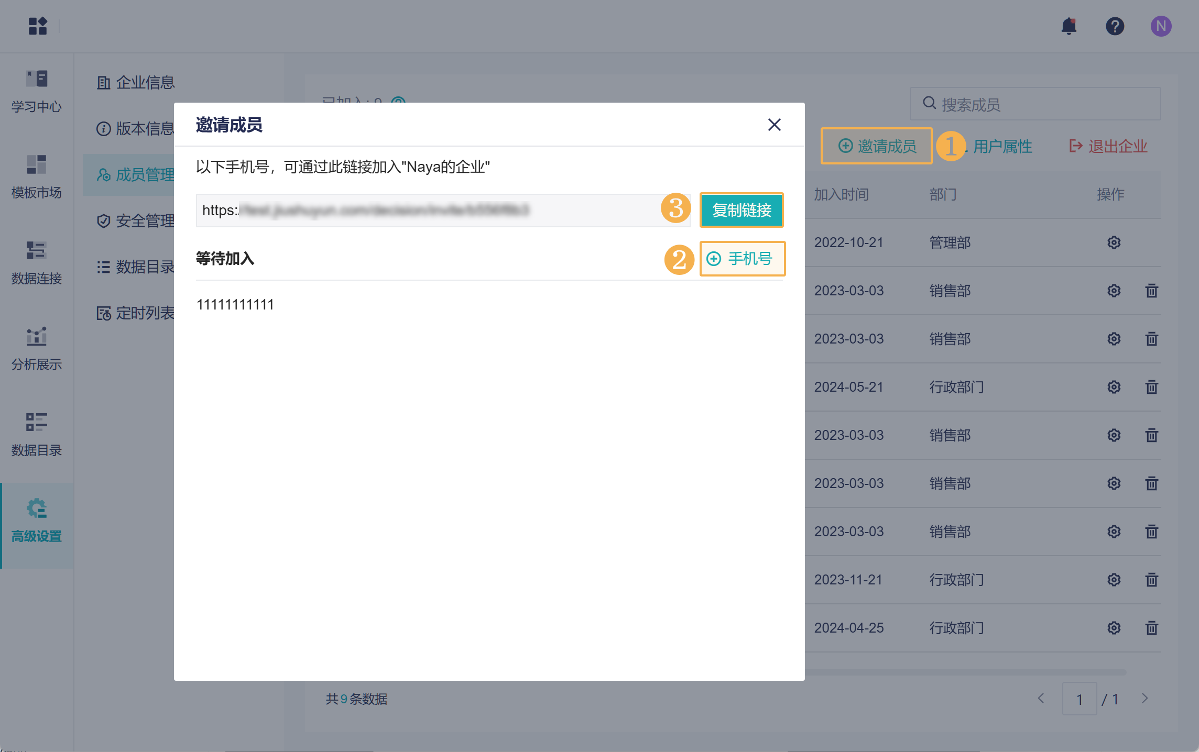Open the help question mark icon

pos(1115,26)
